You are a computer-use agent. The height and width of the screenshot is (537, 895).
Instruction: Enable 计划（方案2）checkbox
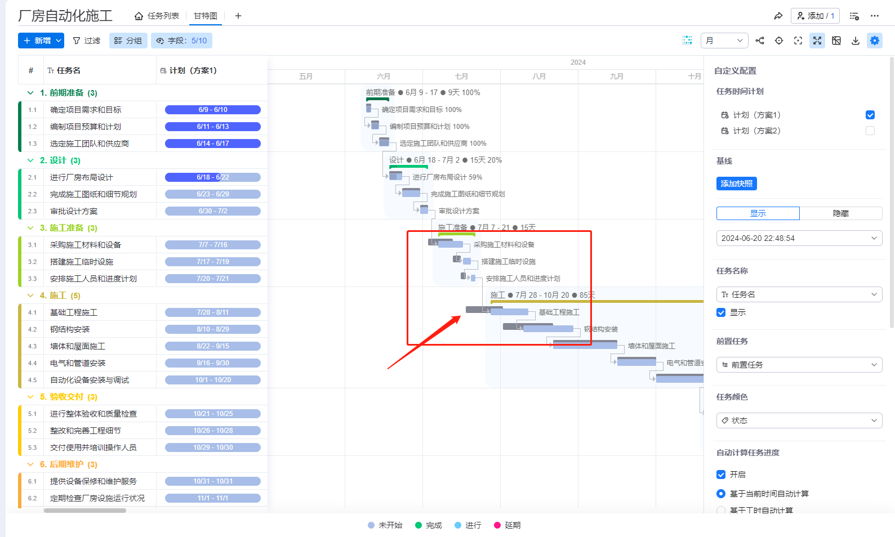pos(870,131)
